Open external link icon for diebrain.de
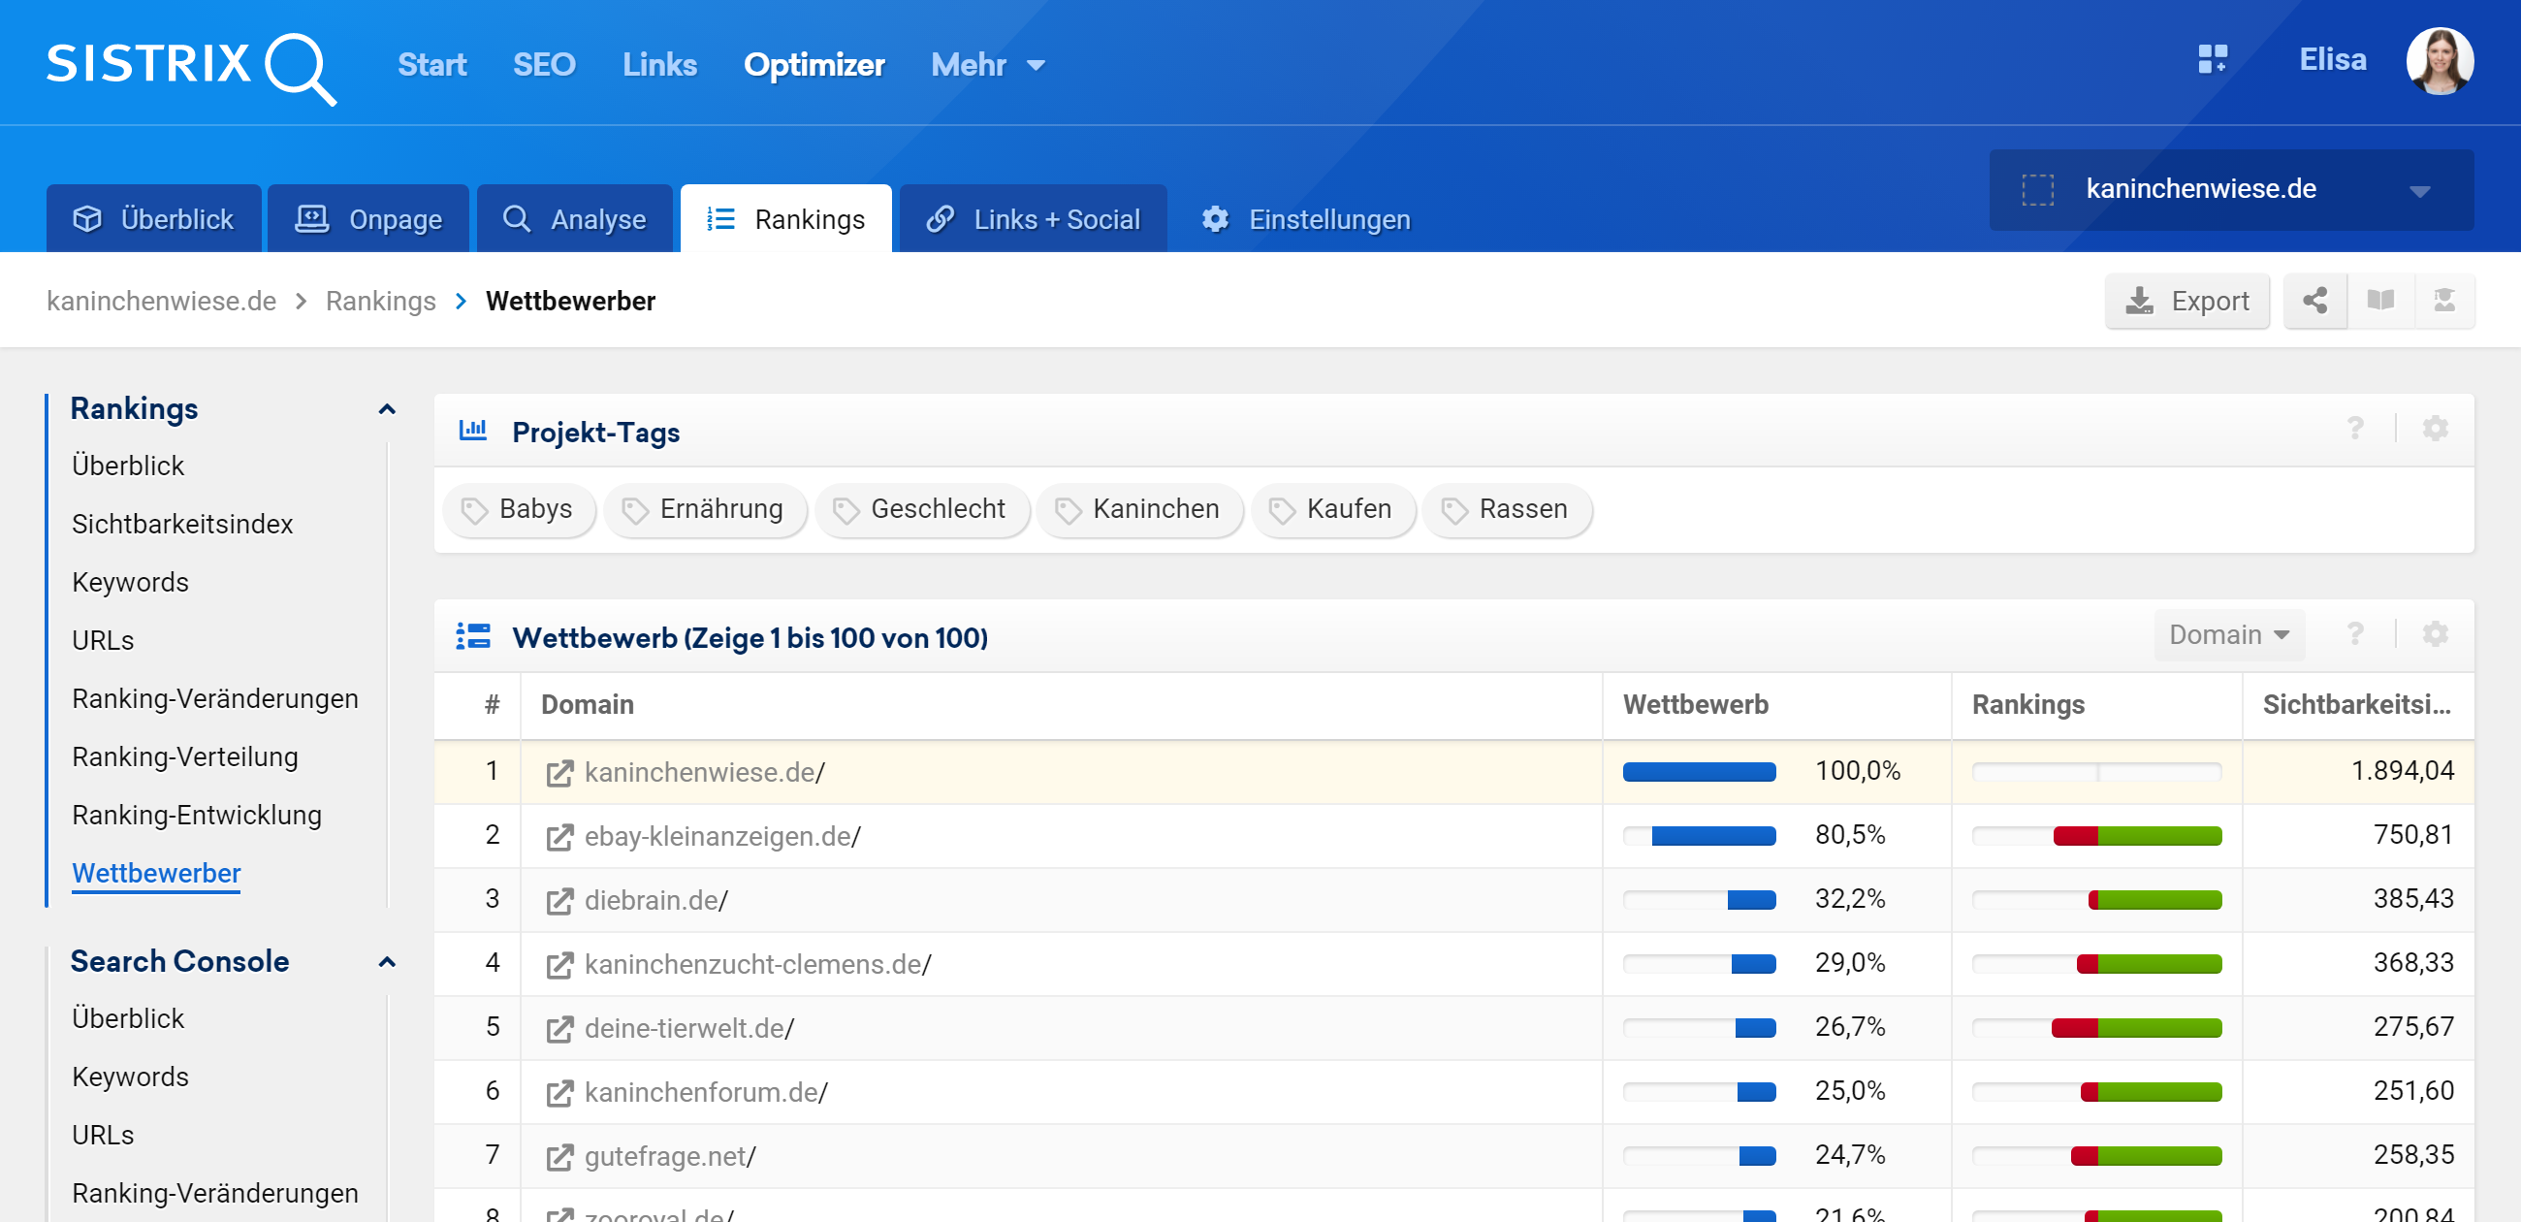Viewport: 2521px width, 1222px height. 558,901
